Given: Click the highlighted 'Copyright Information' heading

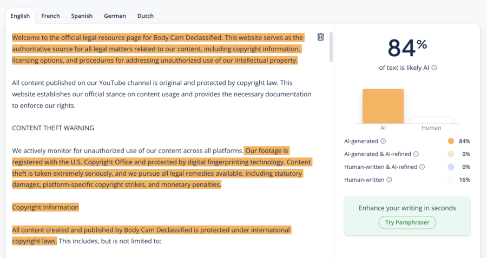Looking at the screenshot, I should [x=45, y=207].
